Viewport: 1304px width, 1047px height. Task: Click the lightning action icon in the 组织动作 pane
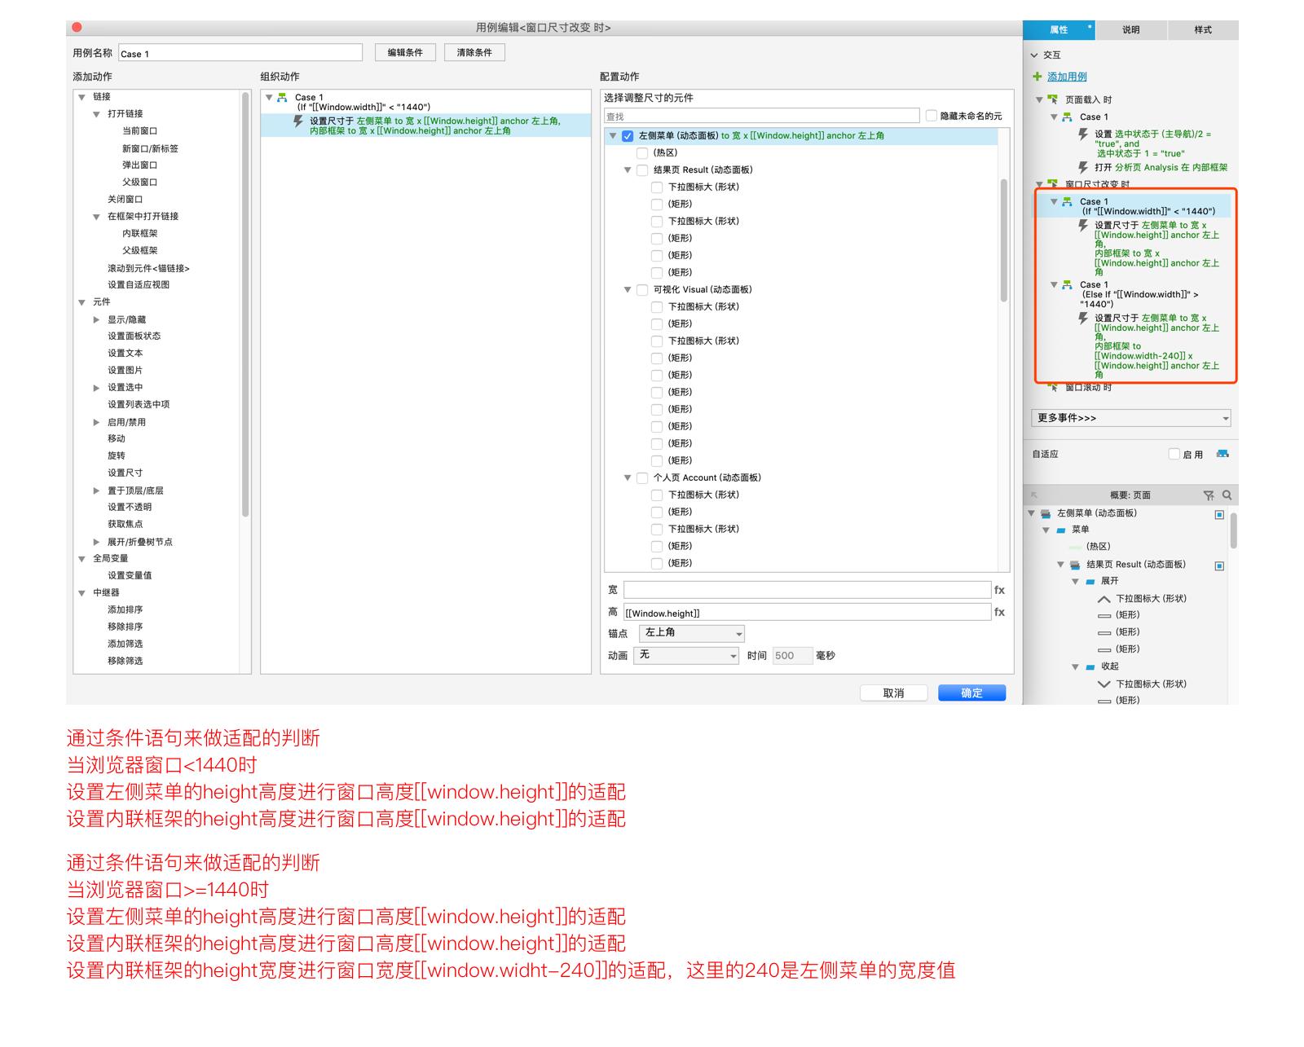298,121
